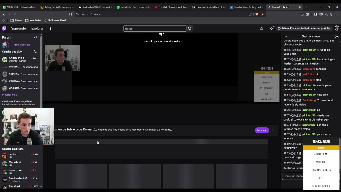This screenshot has width=341, height=192.
Task: Open the profile avatar menu
Action: coord(336,28)
